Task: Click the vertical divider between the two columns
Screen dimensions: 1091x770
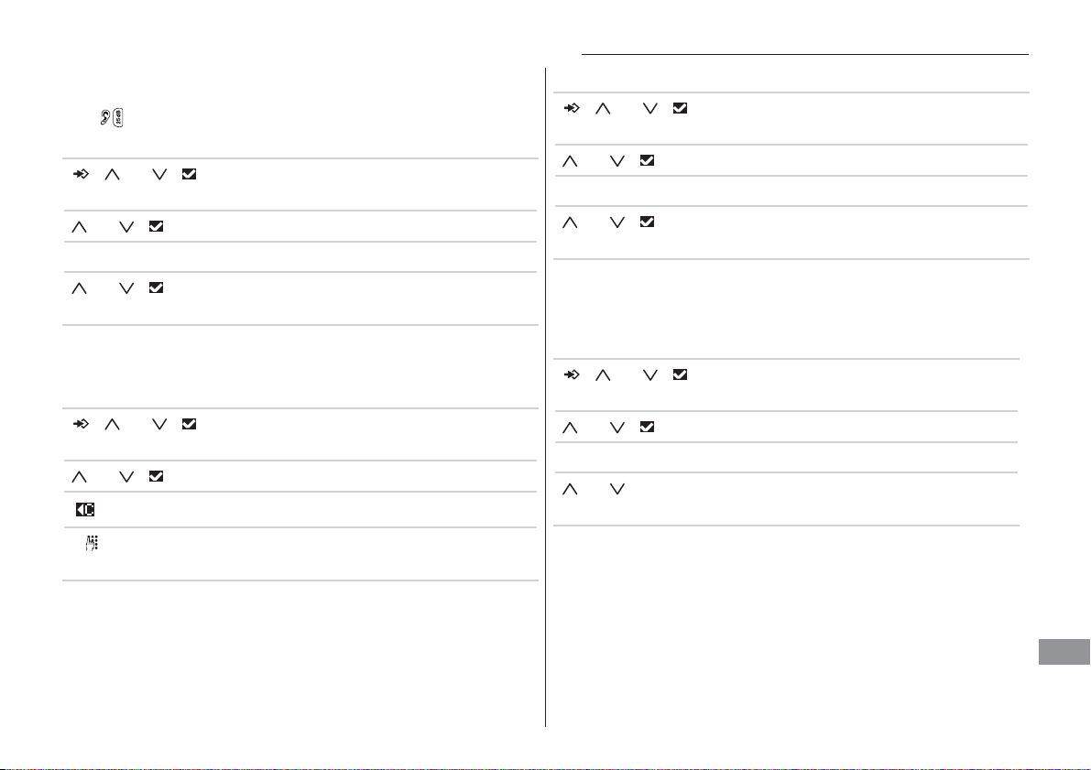Action: pyautogui.click(x=546, y=397)
